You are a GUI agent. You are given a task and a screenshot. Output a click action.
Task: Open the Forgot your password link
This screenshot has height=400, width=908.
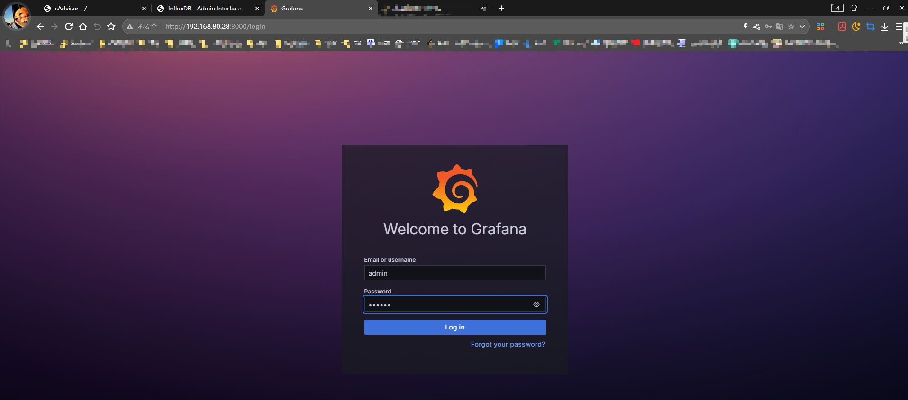point(508,344)
